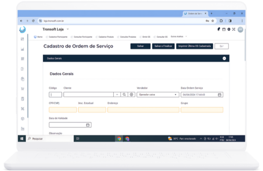Open the Chrome three-dot menu
263x171 pixels.
242,21
